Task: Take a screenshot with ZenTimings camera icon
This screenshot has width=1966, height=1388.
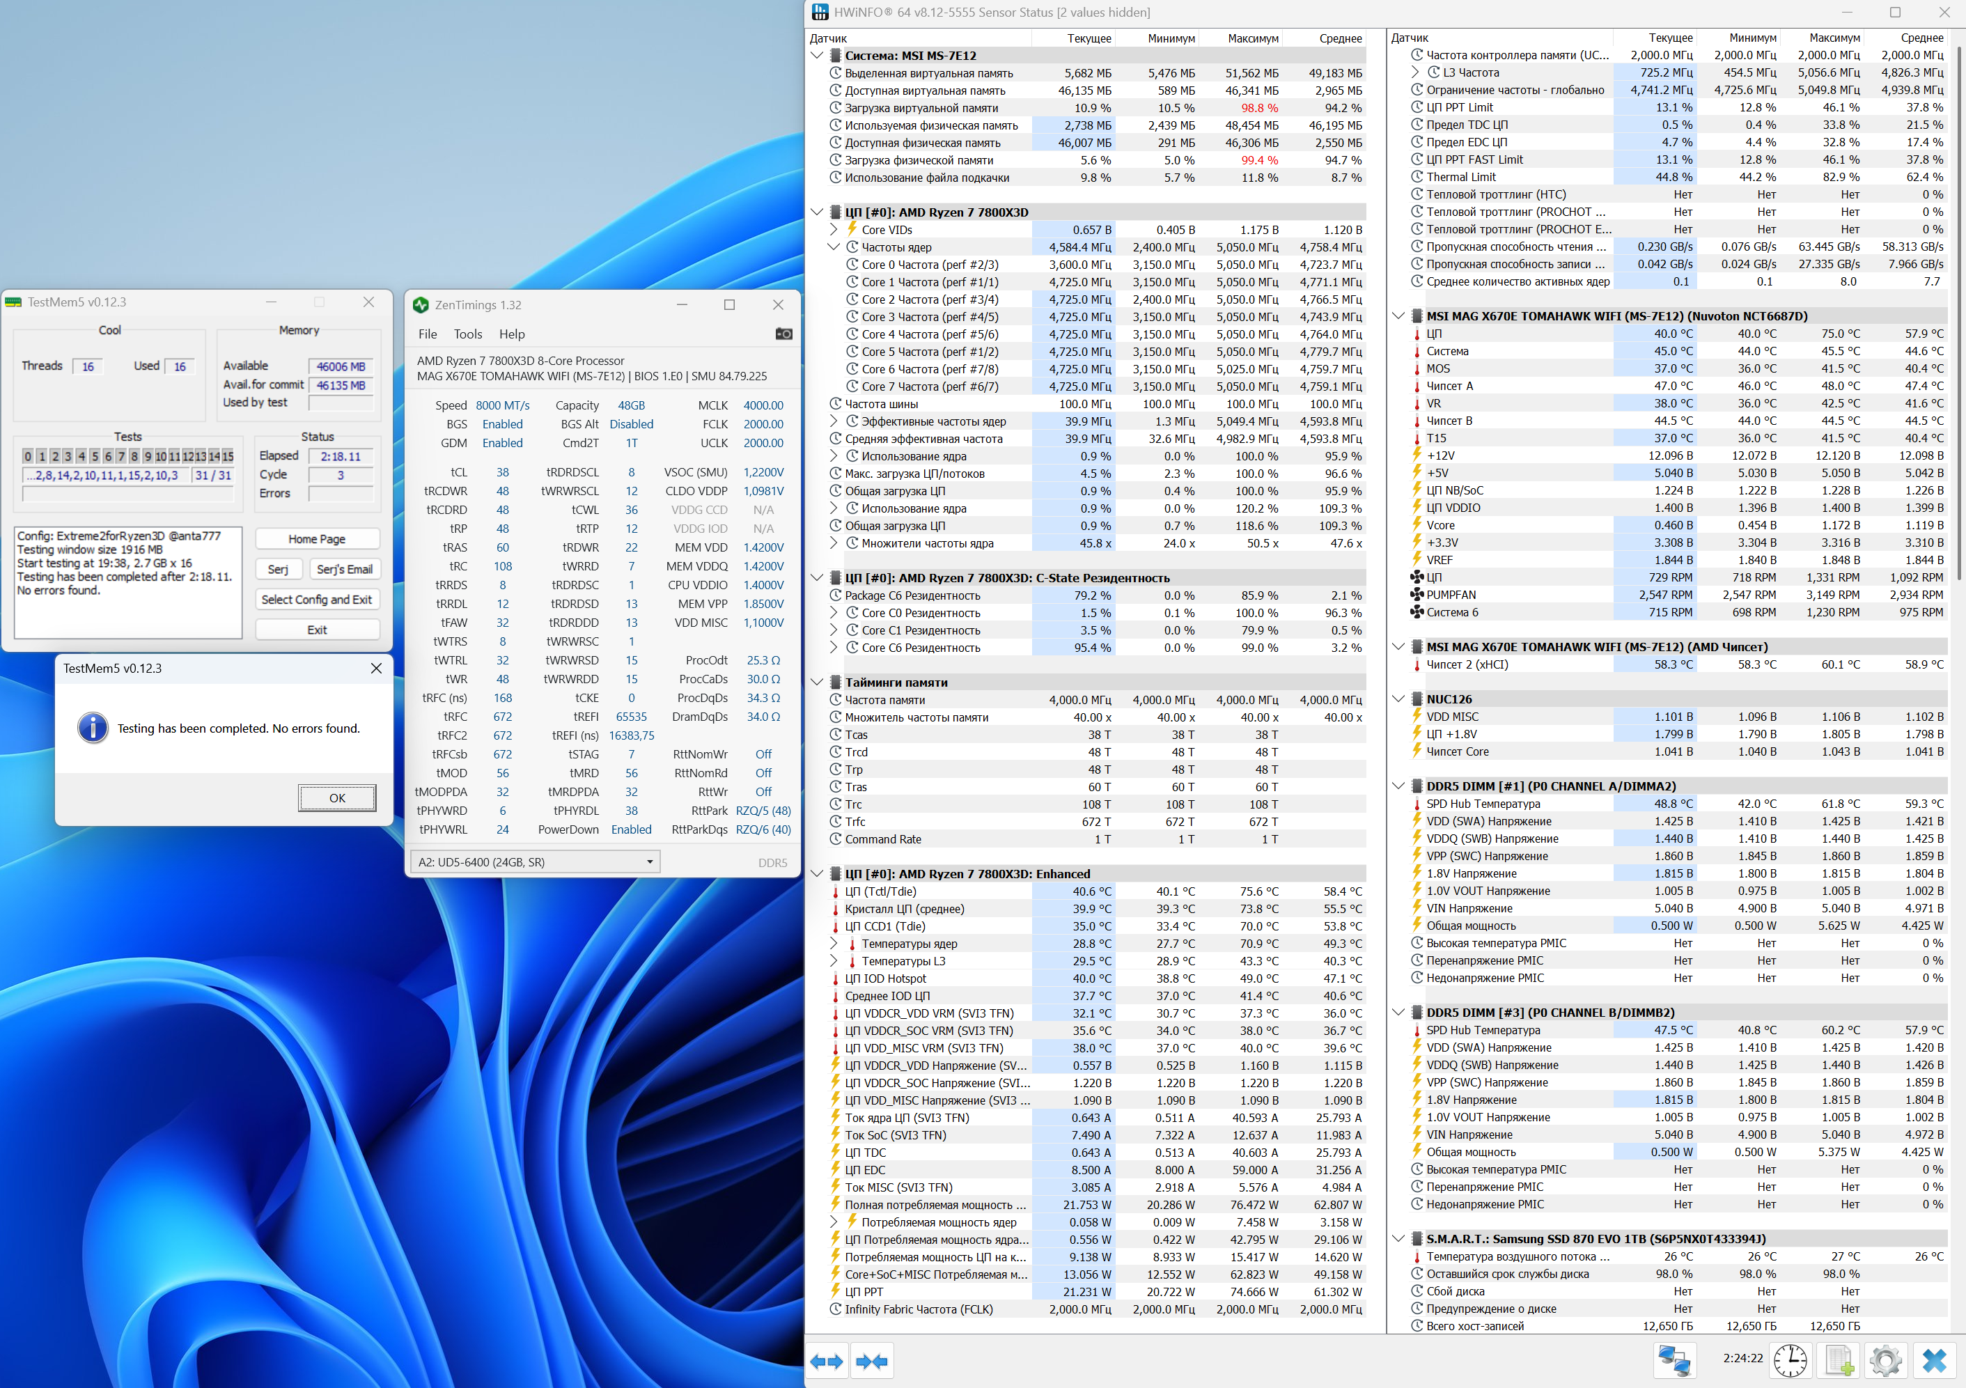Action: [783, 334]
